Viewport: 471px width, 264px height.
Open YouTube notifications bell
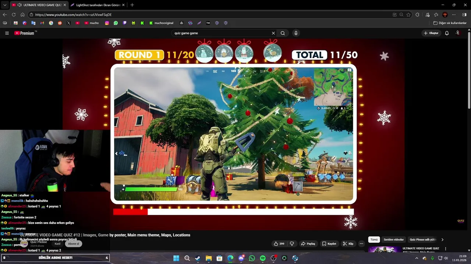click(447, 33)
